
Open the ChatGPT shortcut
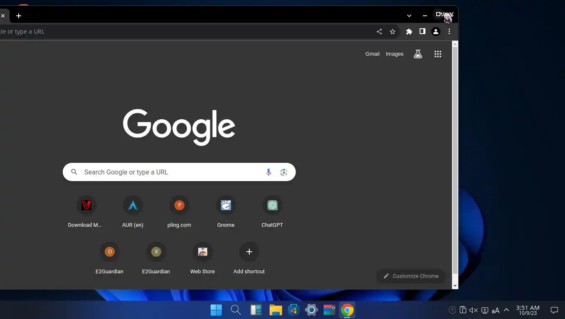pyautogui.click(x=272, y=213)
